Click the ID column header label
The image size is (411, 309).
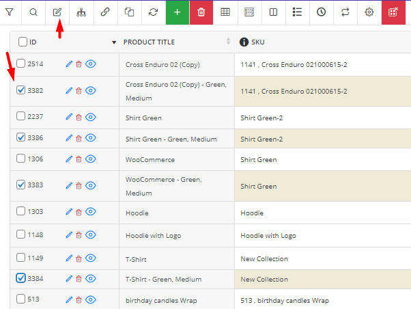point(33,42)
